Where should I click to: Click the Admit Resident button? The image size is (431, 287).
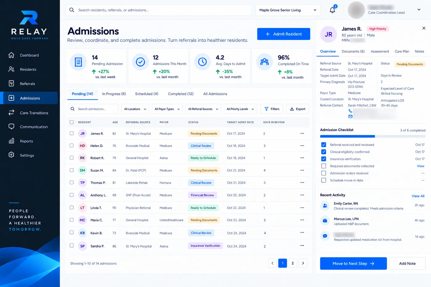click(284, 34)
